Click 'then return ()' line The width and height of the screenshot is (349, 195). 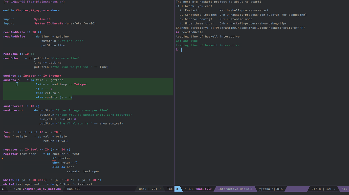65,162
